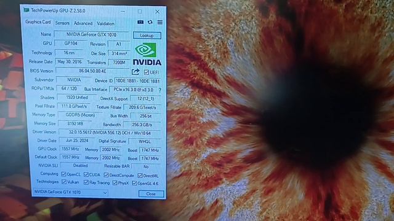
Task: Click the Die Size value 314 mm²
Action: coord(119,53)
